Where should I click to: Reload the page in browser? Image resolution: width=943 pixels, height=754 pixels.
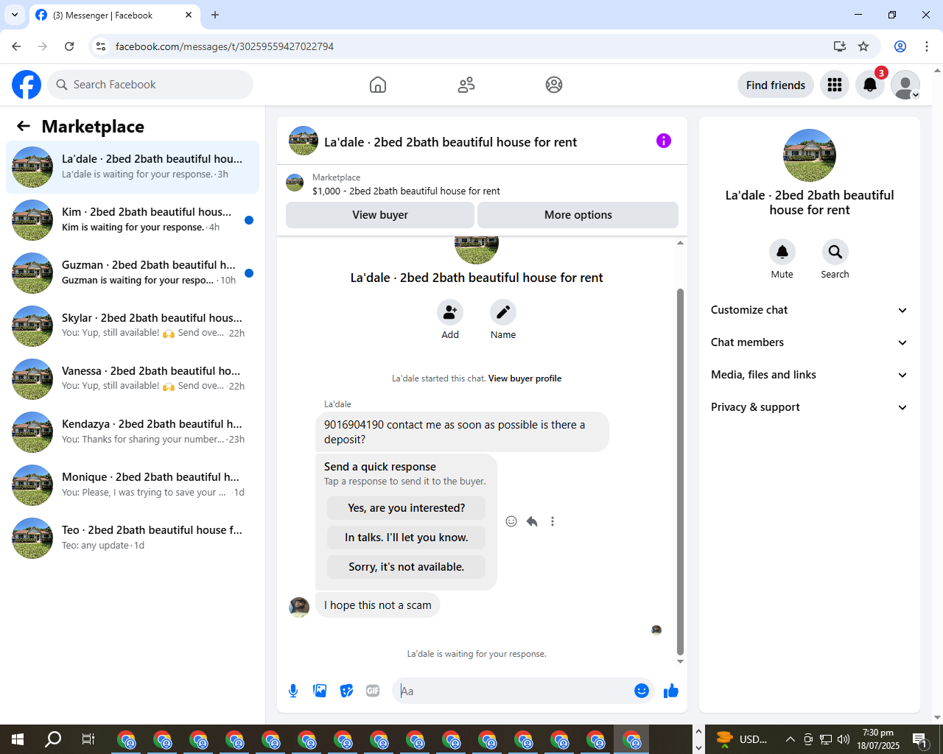(69, 46)
